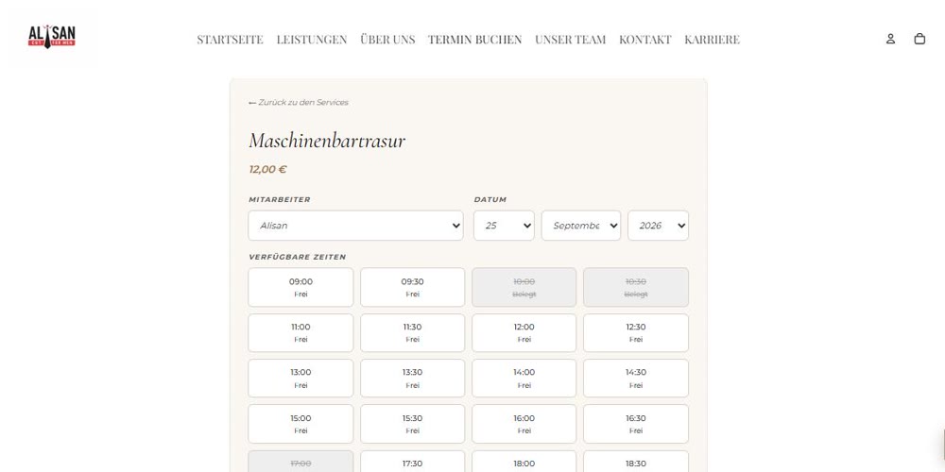Open the Kontakt page
This screenshot has height=472, width=945.
pyautogui.click(x=644, y=40)
